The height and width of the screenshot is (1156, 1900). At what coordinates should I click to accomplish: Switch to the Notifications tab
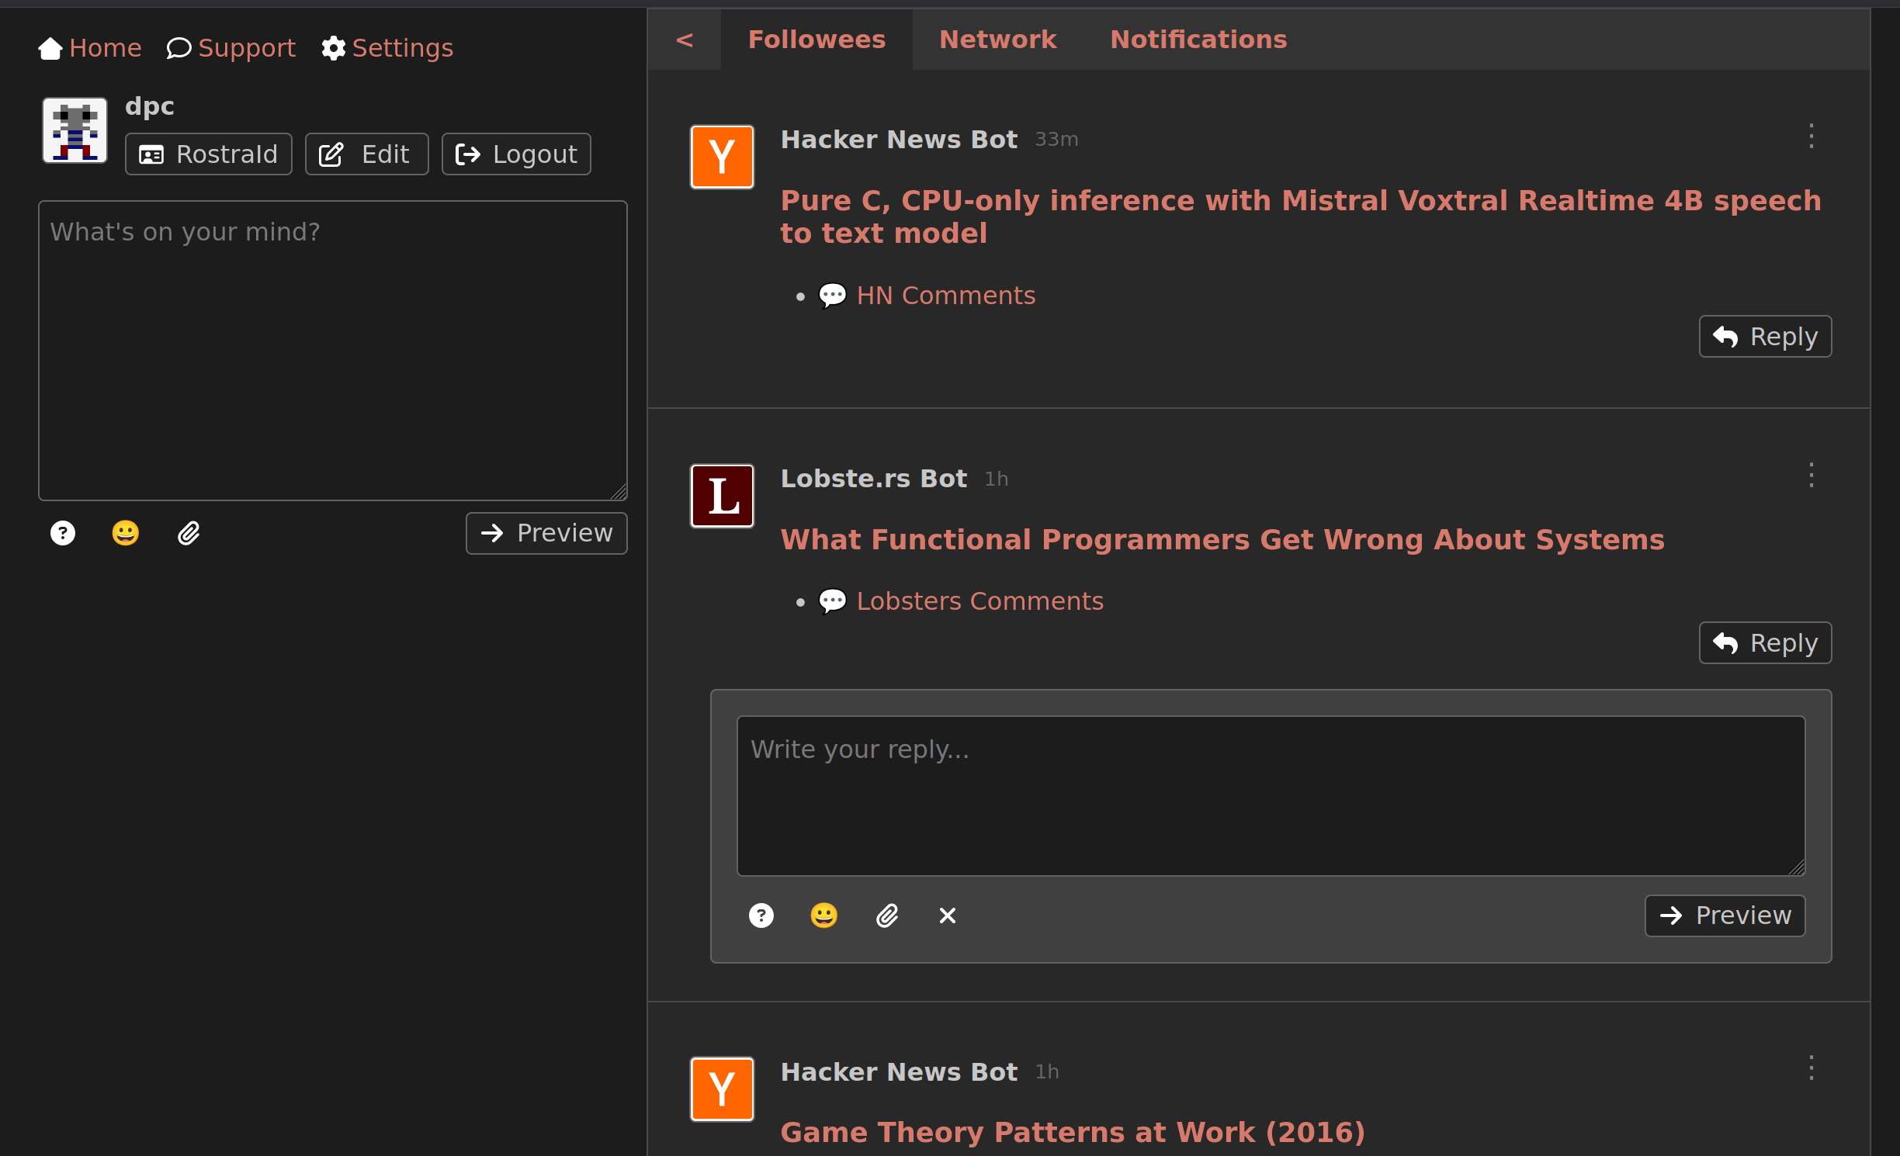(1198, 40)
